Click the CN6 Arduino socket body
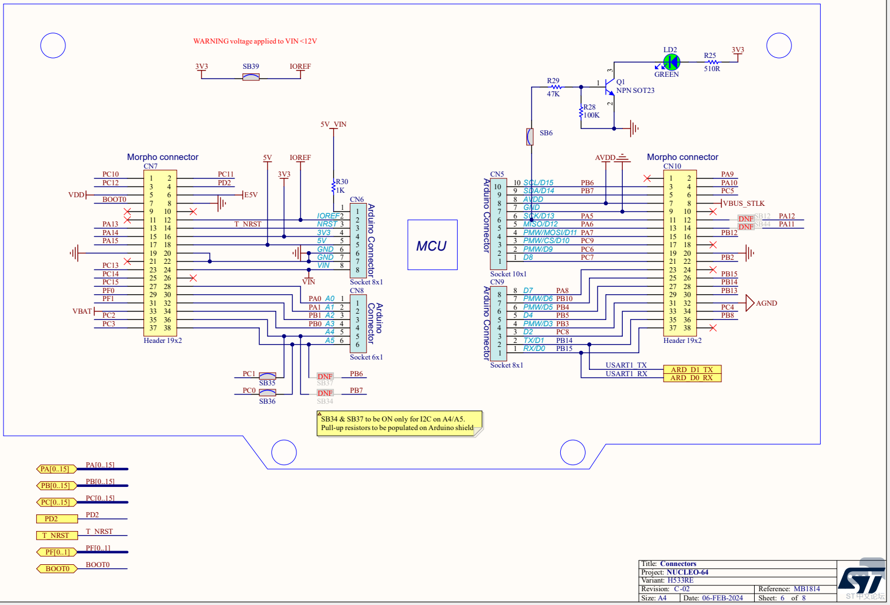Viewport: 890px width, 605px height. pos(358,241)
